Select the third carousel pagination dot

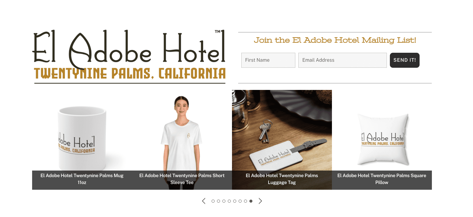(x=224, y=201)
